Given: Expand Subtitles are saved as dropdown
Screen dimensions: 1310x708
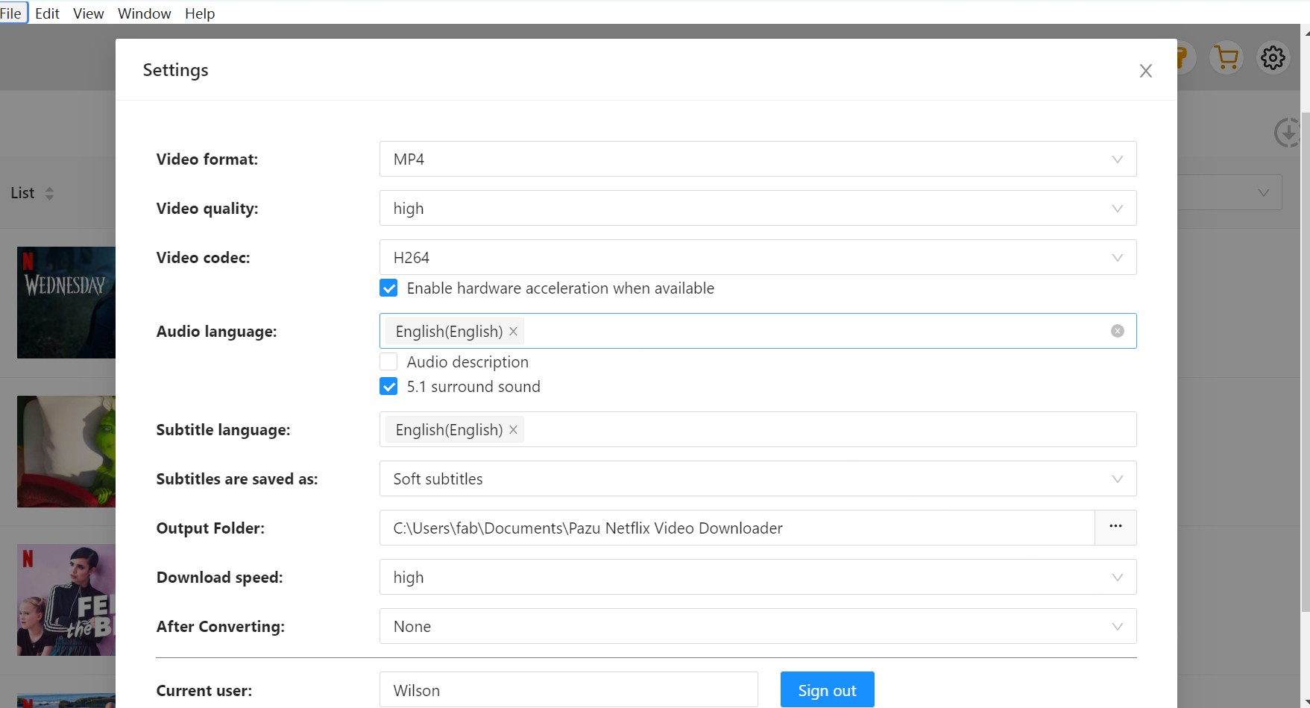Looking at the screenshot, I should pos(758,478).
